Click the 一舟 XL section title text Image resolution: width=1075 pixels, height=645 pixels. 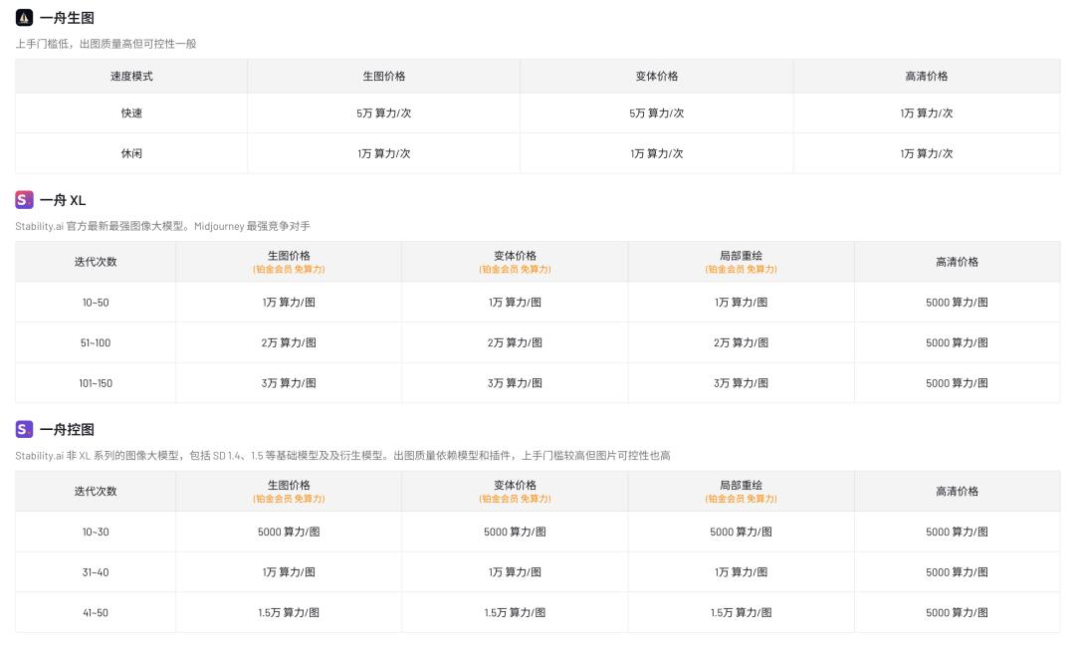63,200
